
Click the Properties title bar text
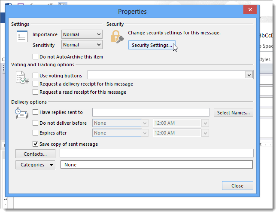pos(132,12)
